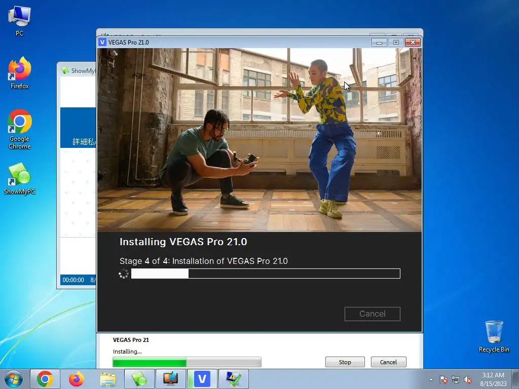Switch to the VEGAS taskbar button
This screenshot has width=519, height=389.
(202, 379)
